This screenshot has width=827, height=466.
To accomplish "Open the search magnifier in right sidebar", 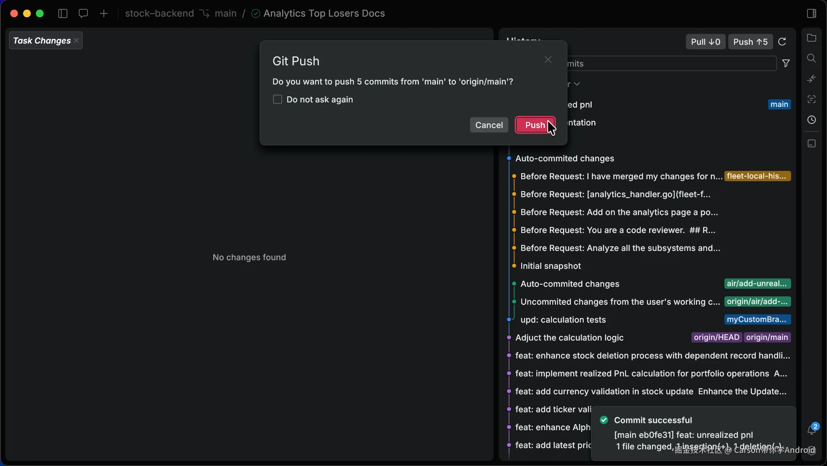I will pyautogui.click(x=811, y=58).
